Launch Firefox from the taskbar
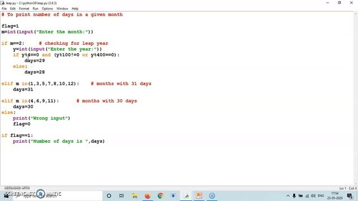 tap(148, 196)
